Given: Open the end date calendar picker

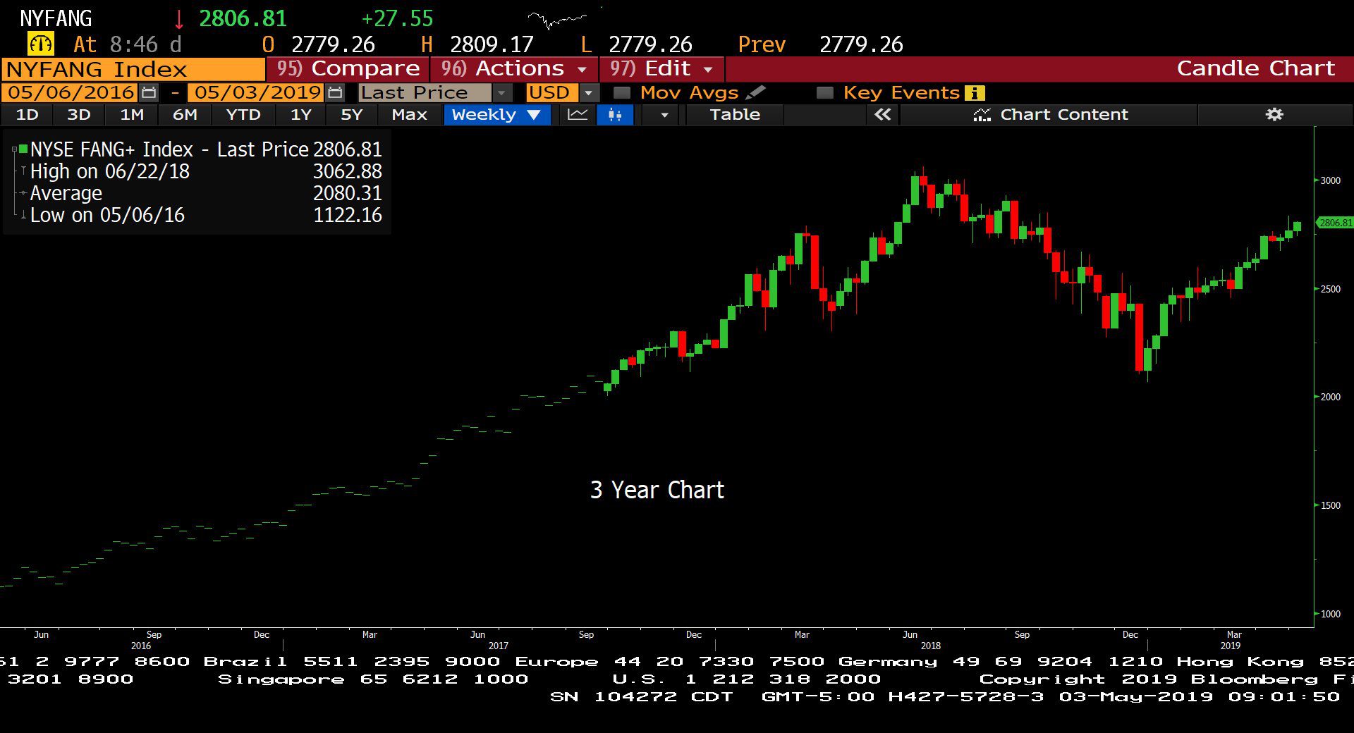Looking at the screenshot, I should [336, 92].
